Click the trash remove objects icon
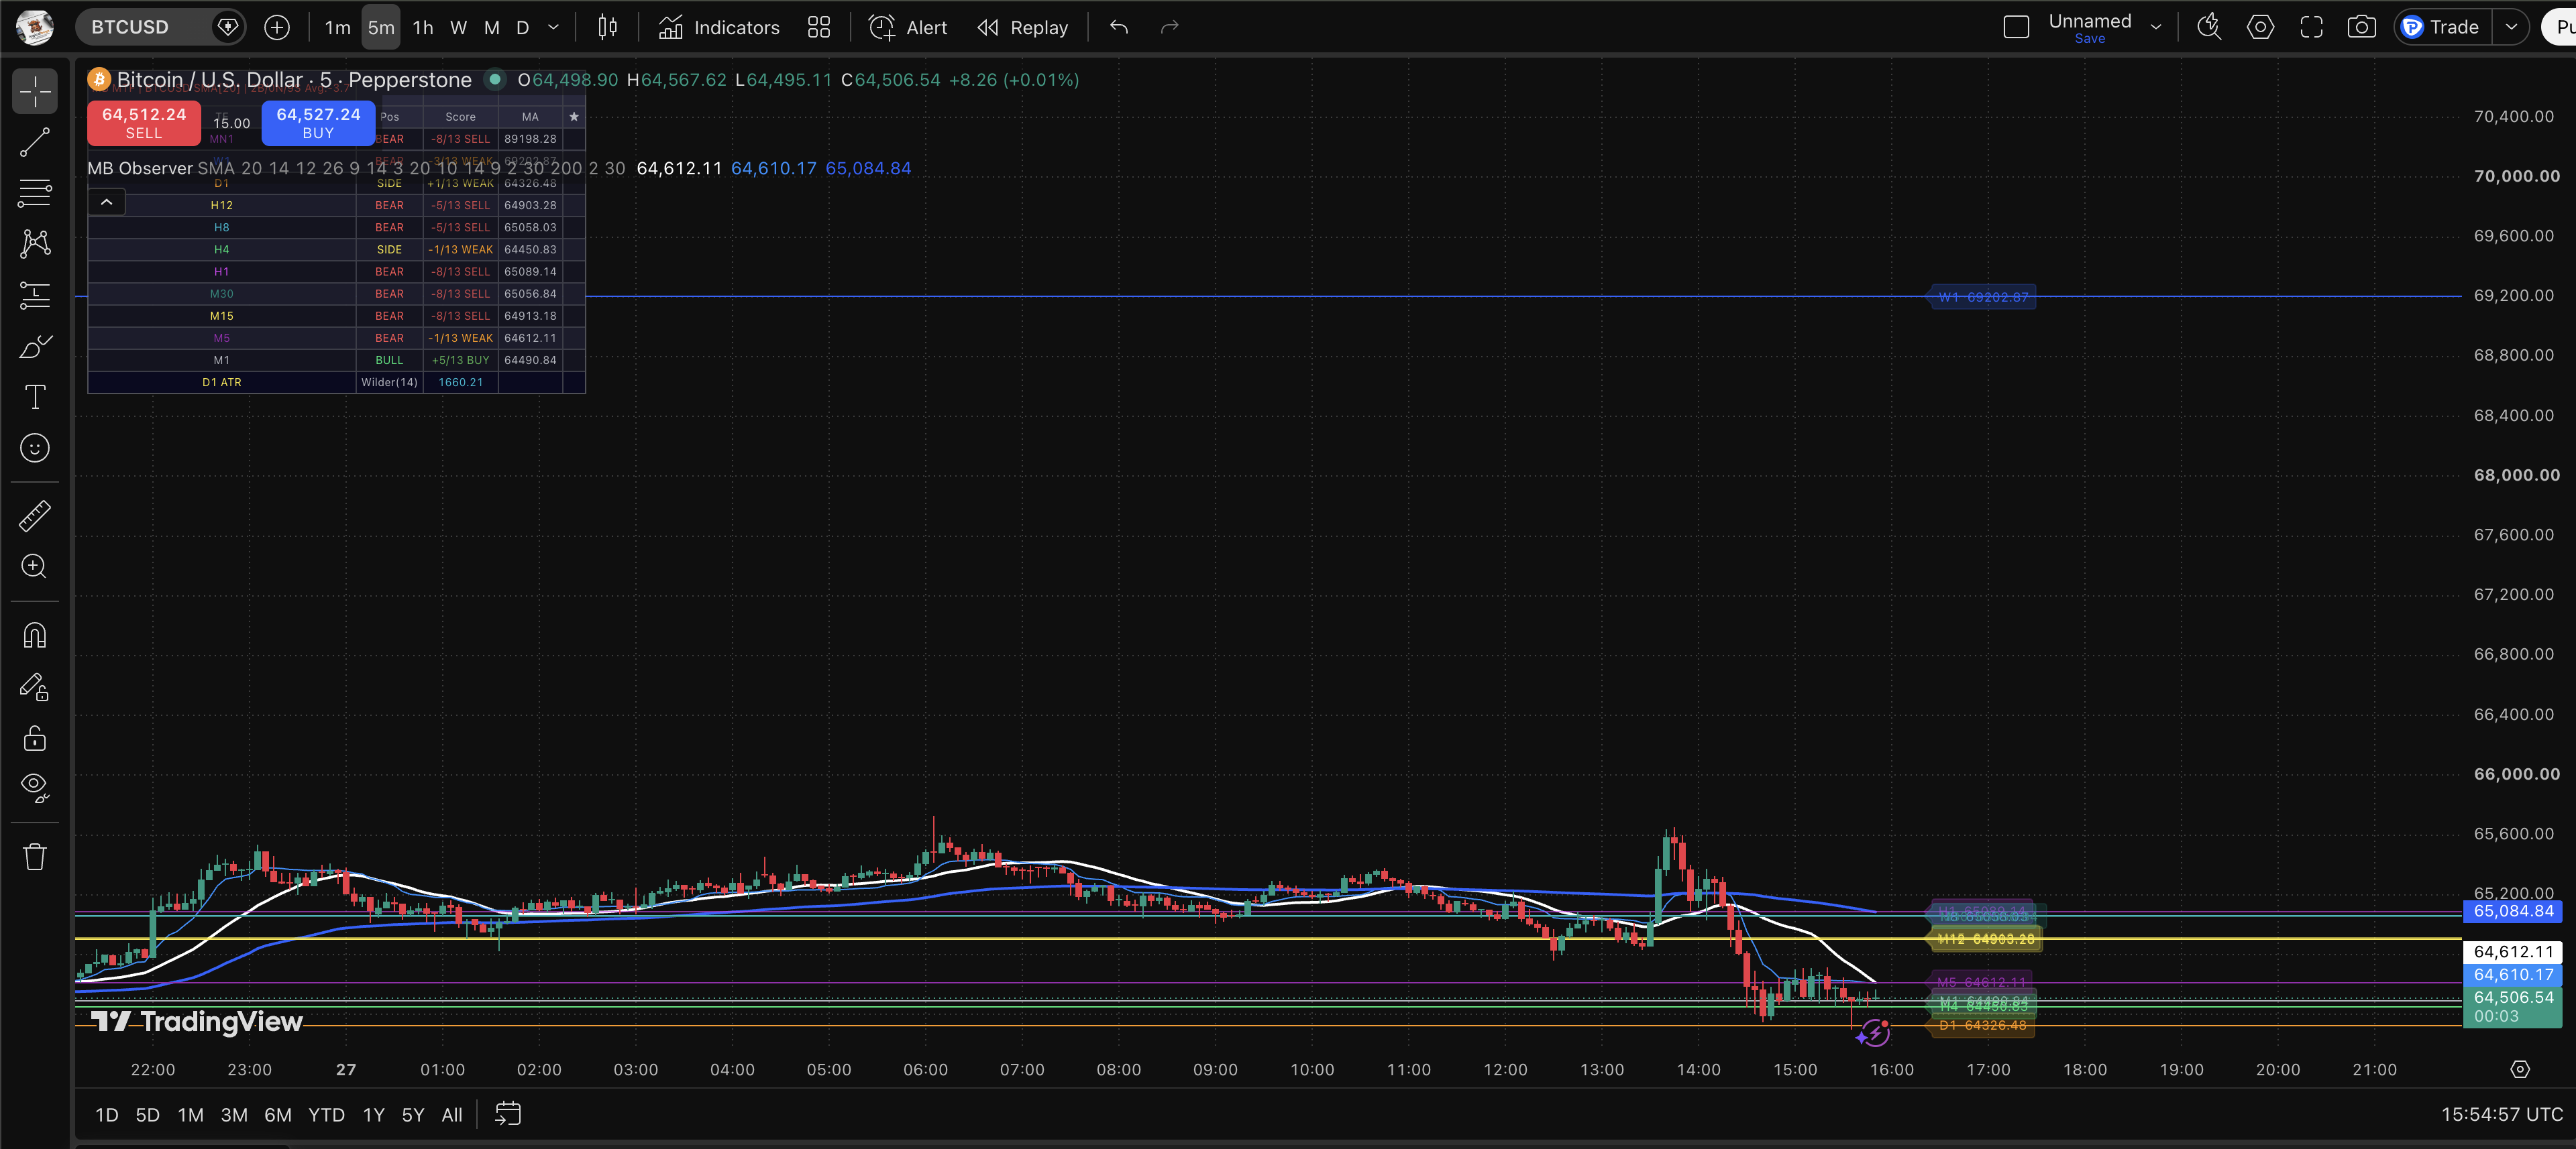The height and width of the screenshot is (1149, 2576). pos(35,856)
